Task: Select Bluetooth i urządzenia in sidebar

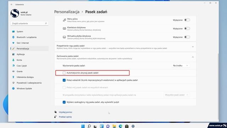Action: (x=29, y=37)
